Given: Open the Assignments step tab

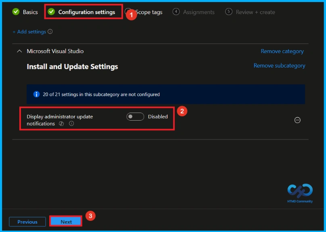Looking at the screenshot, I should (x=194, y=12).
